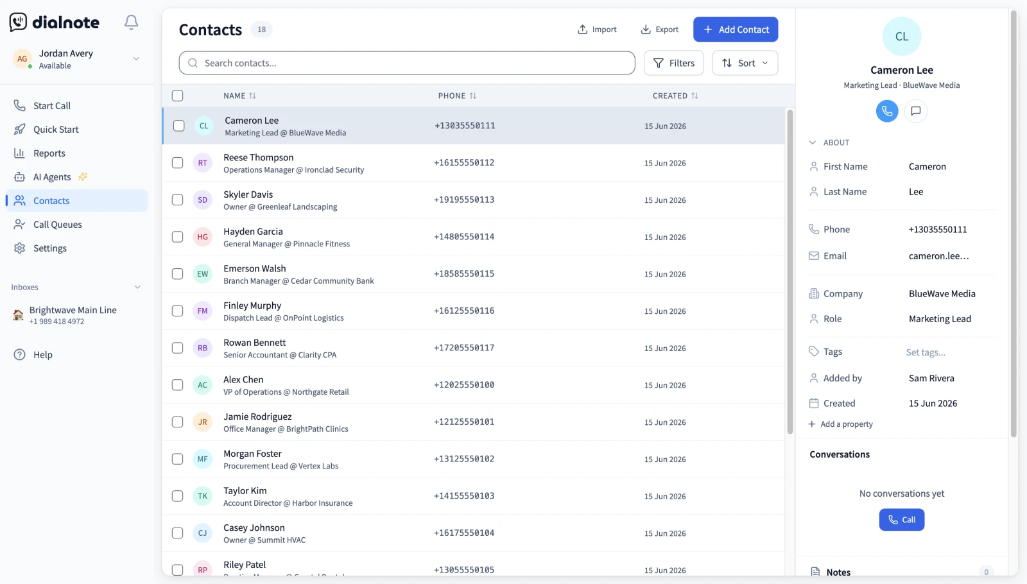This screenshot has width=1027, height=584.
Task: Click the Notes document icon
Action: [x=815, y=572]
